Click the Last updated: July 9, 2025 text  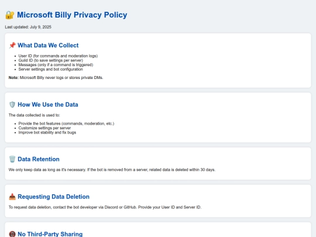28,27
